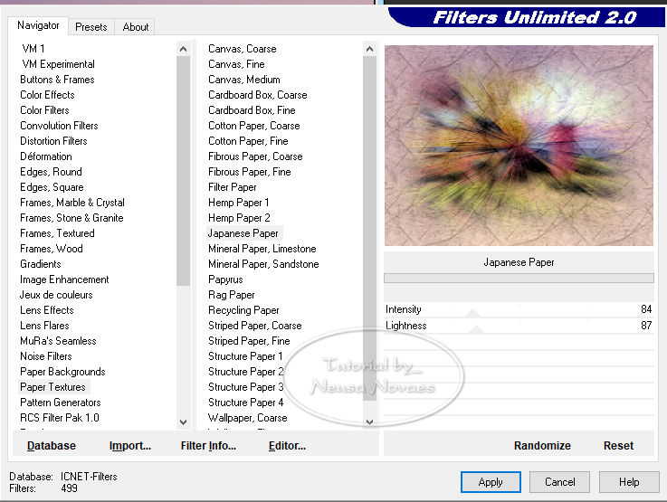This screenshot has height=502, width=667.
Task: Click the filter preview image
Action: (x=519, y=146)
